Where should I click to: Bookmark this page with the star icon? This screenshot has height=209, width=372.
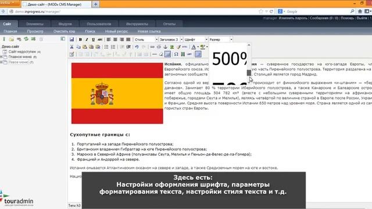[x=261, y=12]
